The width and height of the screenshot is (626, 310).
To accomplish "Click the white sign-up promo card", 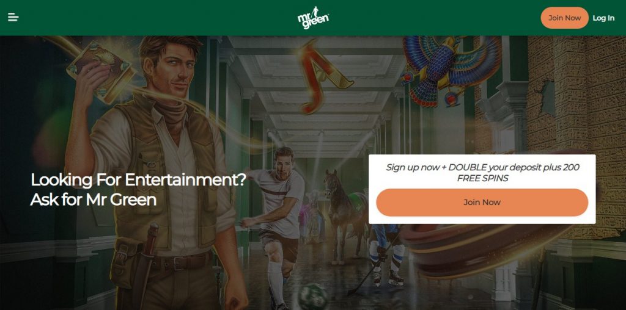I will click(482, 189).
